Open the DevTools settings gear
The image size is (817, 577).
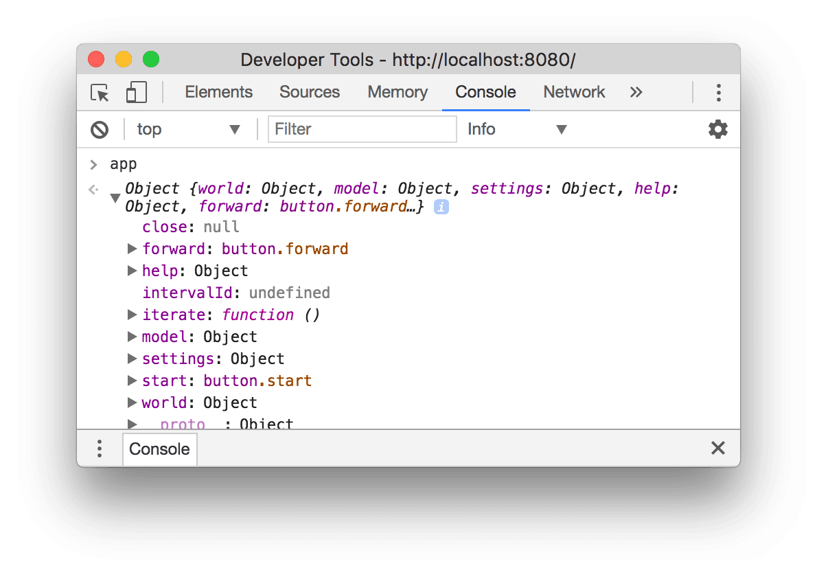click(x=717, y=129)
